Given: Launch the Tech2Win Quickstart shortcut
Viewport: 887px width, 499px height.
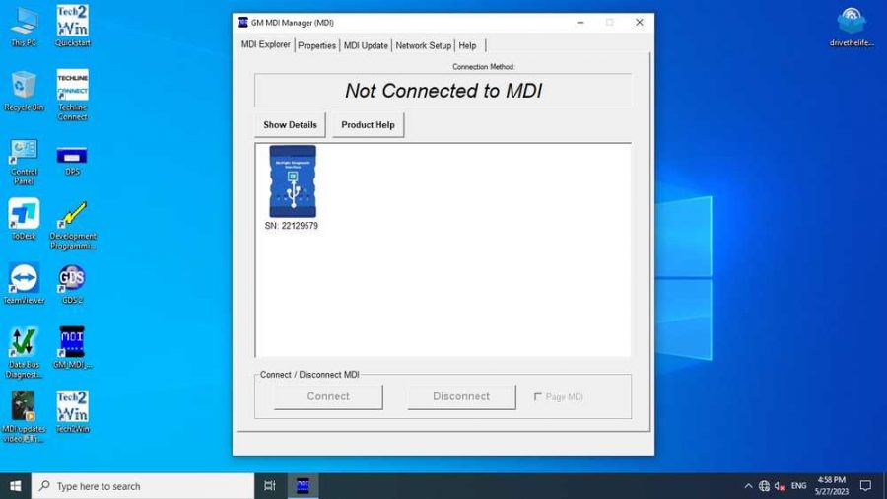Looking at the screenshot, I should tap(72, 22).
